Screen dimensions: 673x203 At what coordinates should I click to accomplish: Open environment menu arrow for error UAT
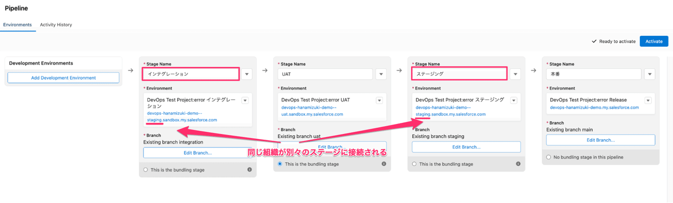379,100
